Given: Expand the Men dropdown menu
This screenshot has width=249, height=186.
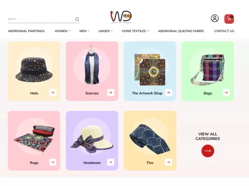Looking at the screenshot, I should (x=84, y=31).
